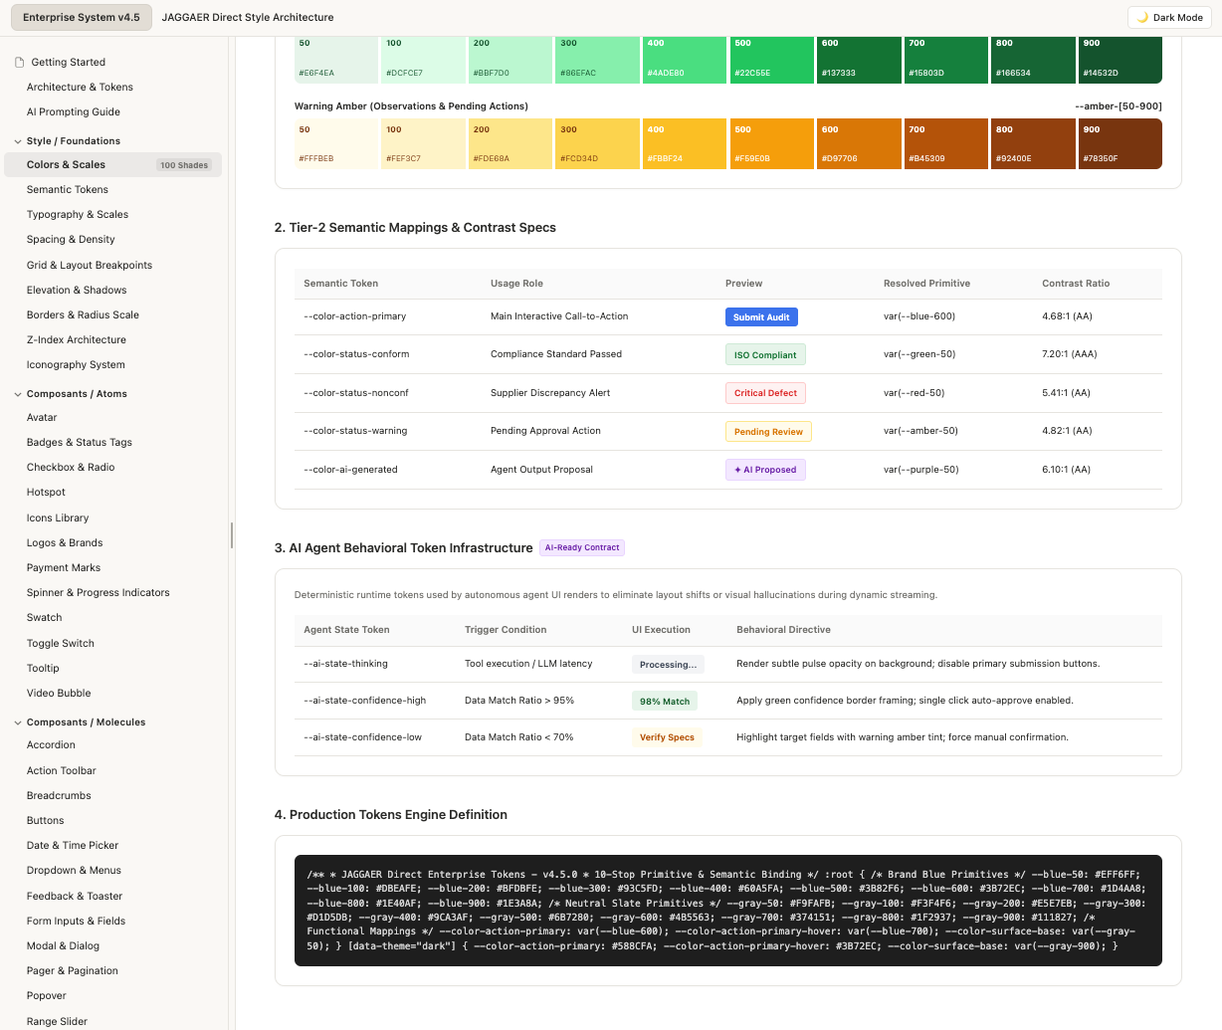Click the Pending Review badge

tap(768, 431)
